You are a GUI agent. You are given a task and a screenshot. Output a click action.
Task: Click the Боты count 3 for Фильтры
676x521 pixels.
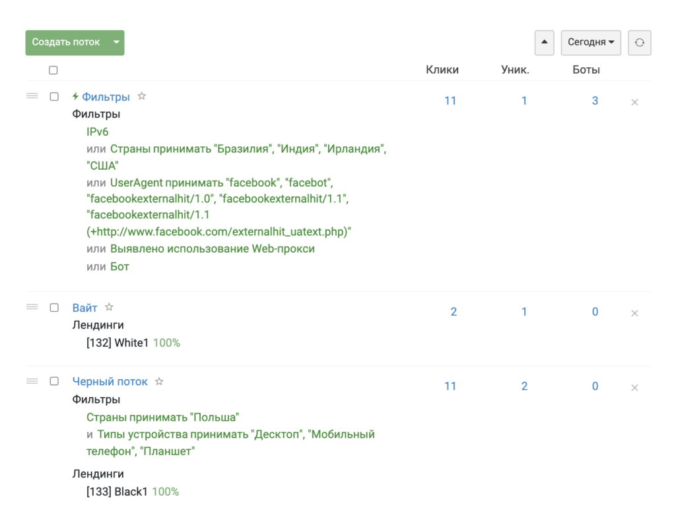pos(595,101)
